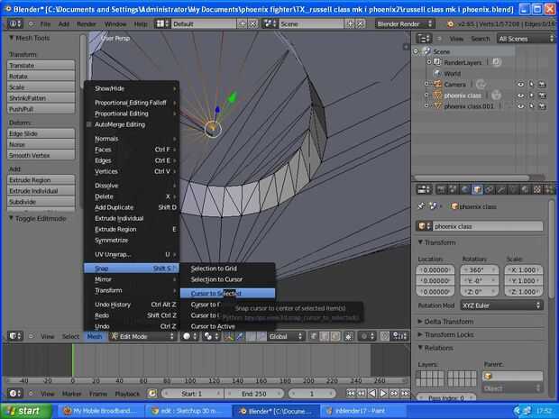Click Add Duplicate in Mesh menu

click(x=132, y=207)
